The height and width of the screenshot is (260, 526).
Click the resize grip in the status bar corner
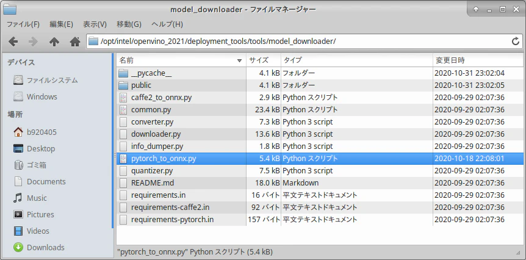[x=517, y=252]
